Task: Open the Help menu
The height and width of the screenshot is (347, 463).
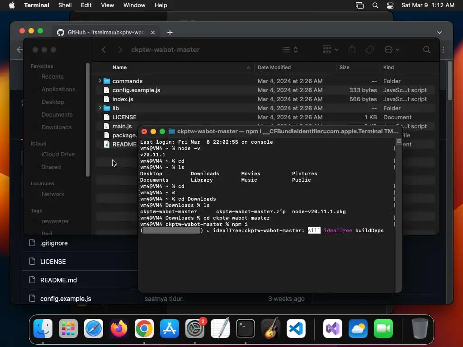Action: tap(161, 5)
